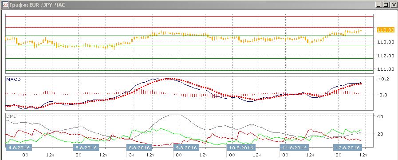Click the 8.8.2016 date marker

pos(139,148)
